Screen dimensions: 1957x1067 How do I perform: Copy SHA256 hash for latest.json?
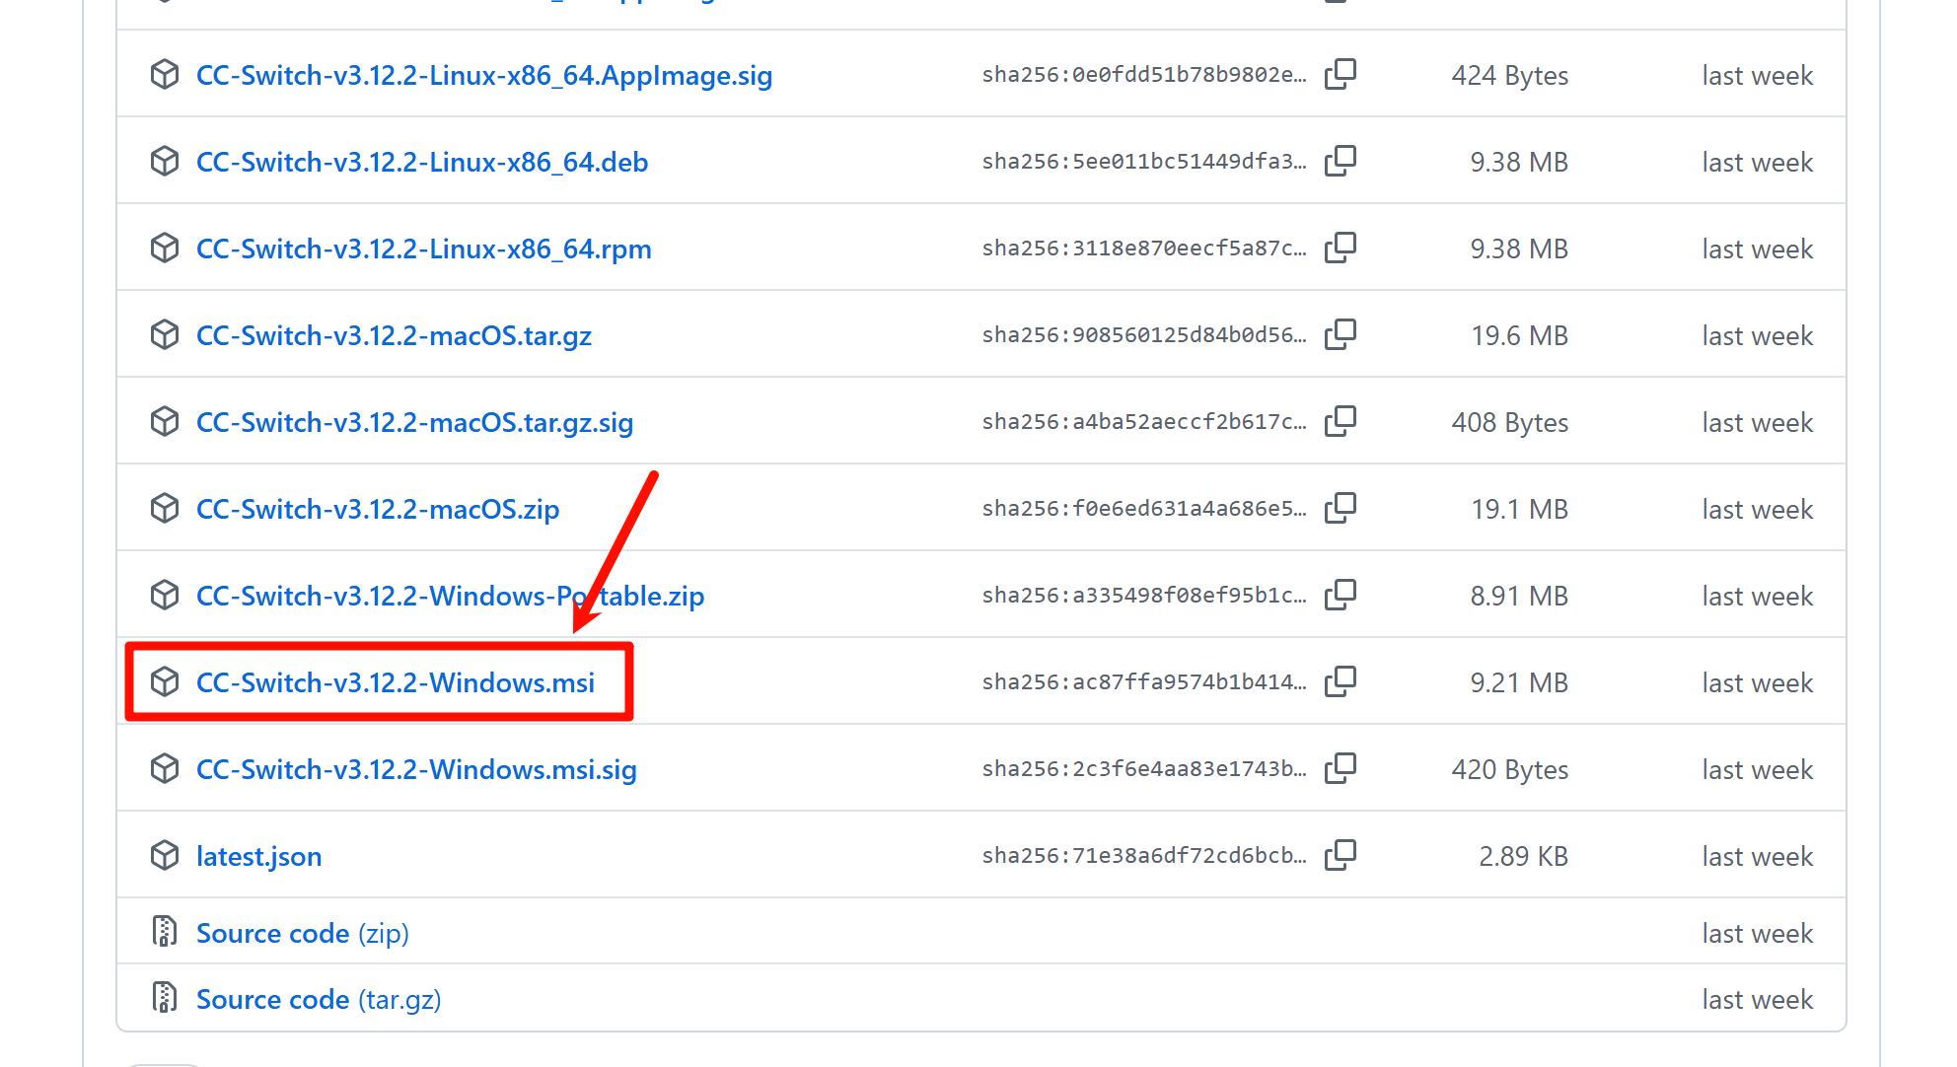coord(1340,856)
